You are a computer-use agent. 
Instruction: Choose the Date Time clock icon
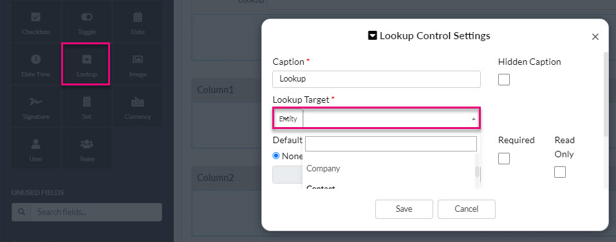(x=36, y=59)
